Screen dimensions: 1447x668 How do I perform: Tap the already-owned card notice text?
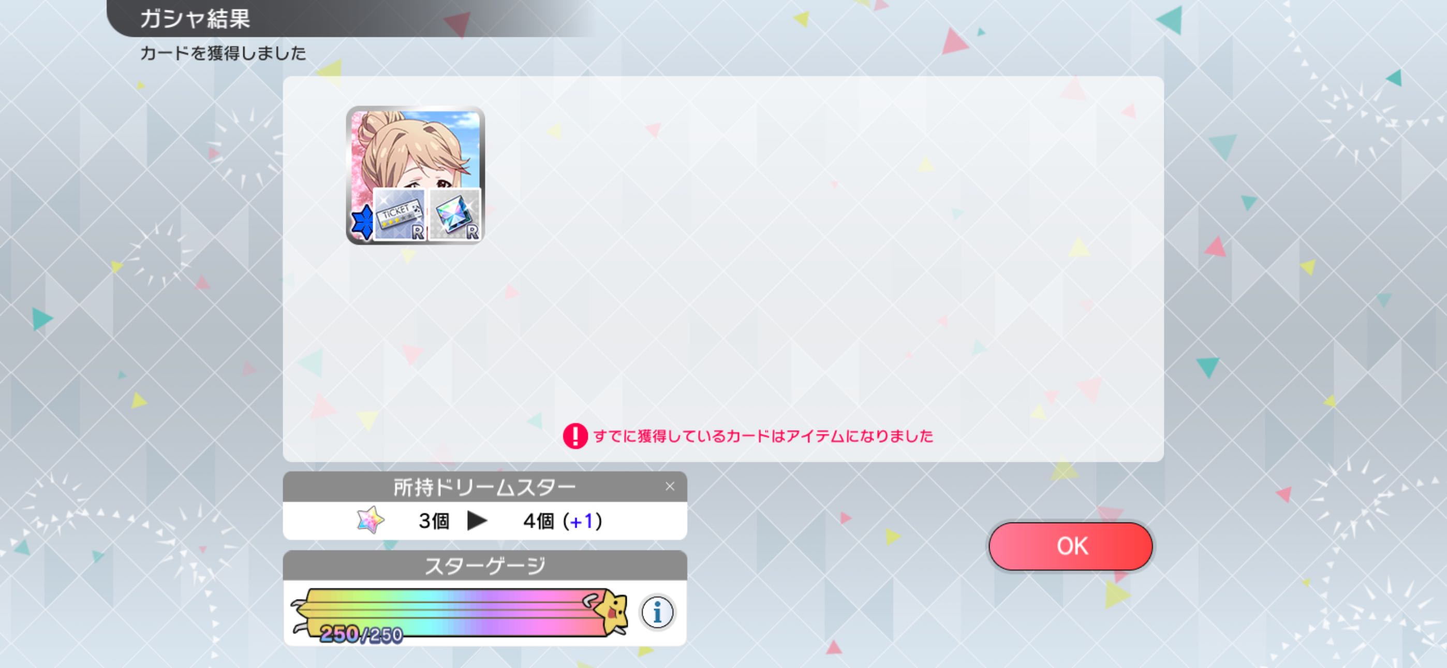click(x=763, y=436)
